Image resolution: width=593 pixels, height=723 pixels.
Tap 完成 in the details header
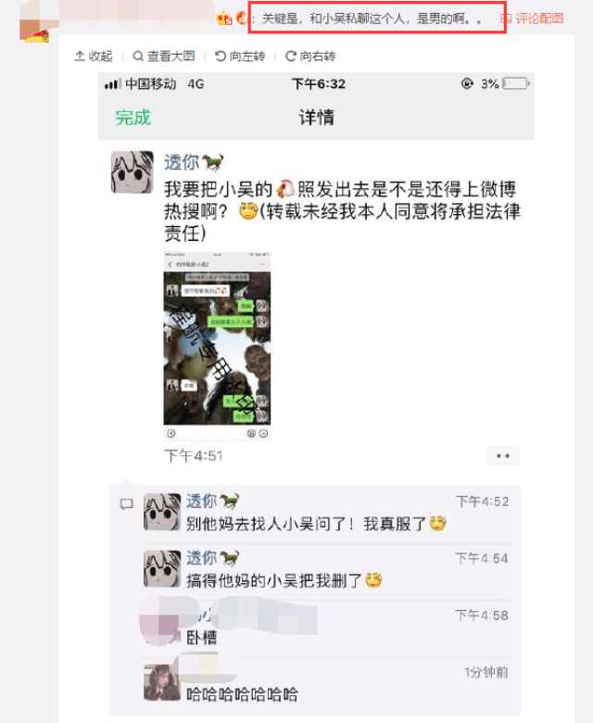(133, 118)
